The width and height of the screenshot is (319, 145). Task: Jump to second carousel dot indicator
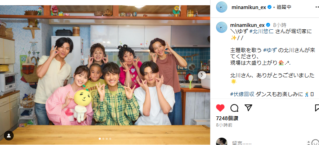tap(103, 139)
